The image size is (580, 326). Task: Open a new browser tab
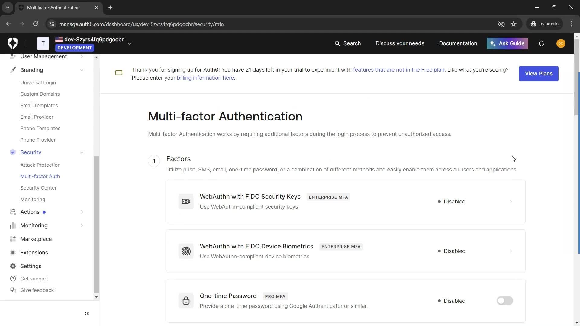pyautogui.click(x=110, y=8)
